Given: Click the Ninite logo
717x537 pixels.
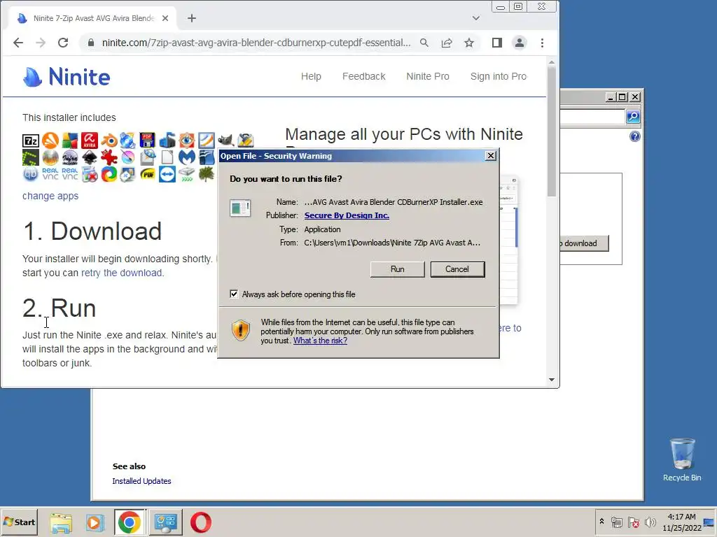Looking at the screenshot, I should pos(67,77).
